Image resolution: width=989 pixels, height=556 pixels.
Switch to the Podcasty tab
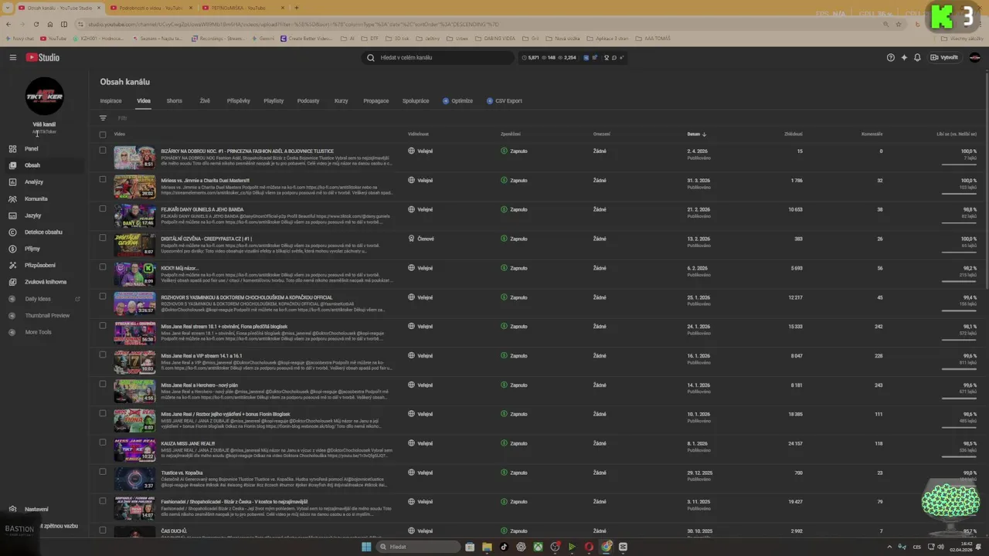point(308,100)
